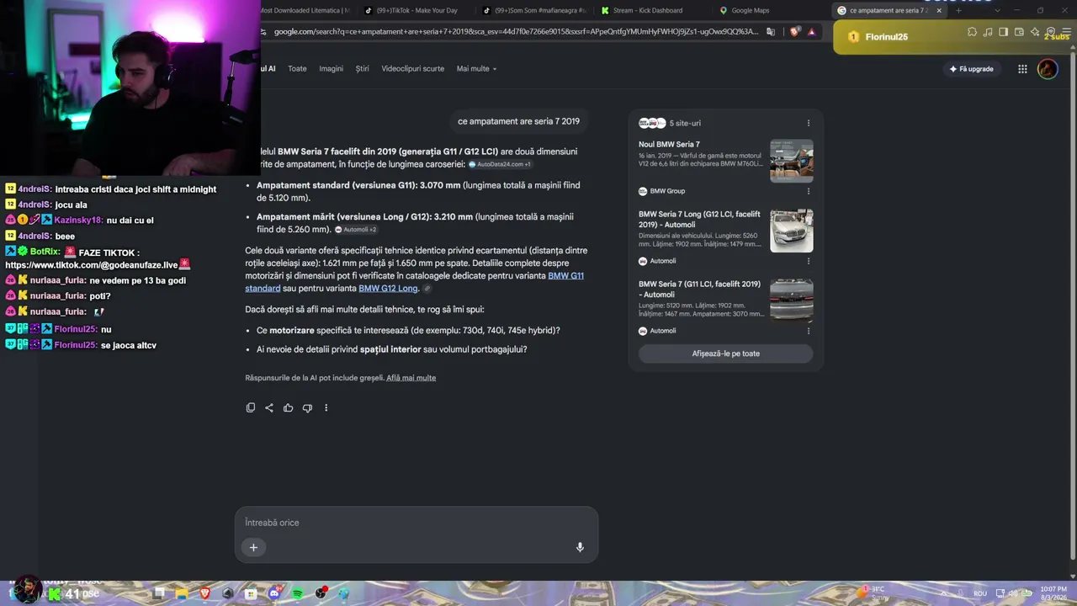Open Google account profile picture
The width and height of the screenshot is (1077, 606).
[1048, 69]
